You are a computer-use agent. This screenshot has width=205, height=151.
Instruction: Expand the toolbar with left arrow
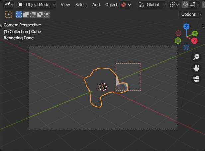(1, 27)
